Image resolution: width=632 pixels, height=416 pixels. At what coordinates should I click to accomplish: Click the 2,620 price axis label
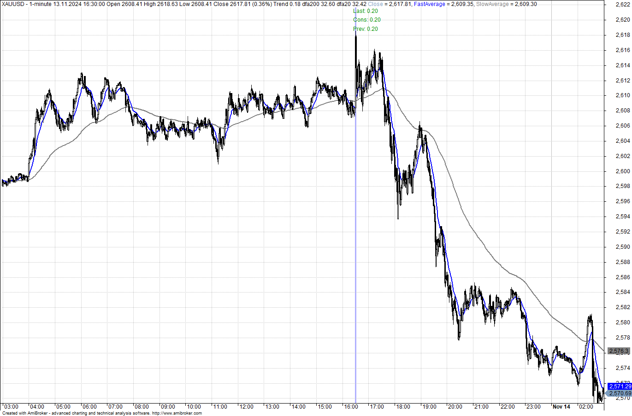tap(623, 20)
